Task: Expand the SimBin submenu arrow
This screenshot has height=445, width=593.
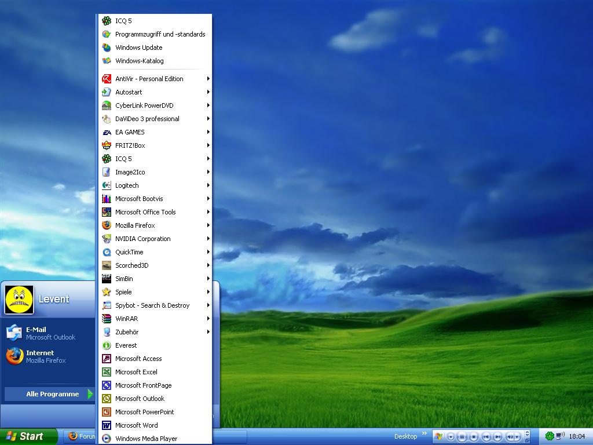Action: [208, 279]
